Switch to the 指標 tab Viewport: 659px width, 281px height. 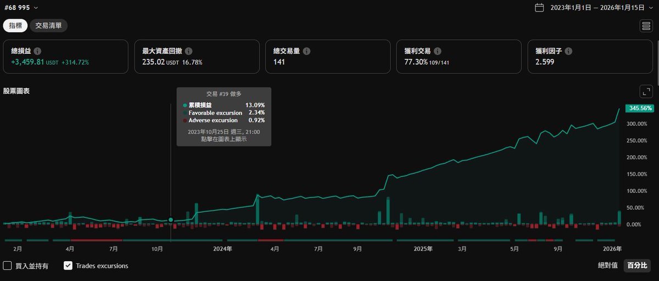(x=15, y=25)
